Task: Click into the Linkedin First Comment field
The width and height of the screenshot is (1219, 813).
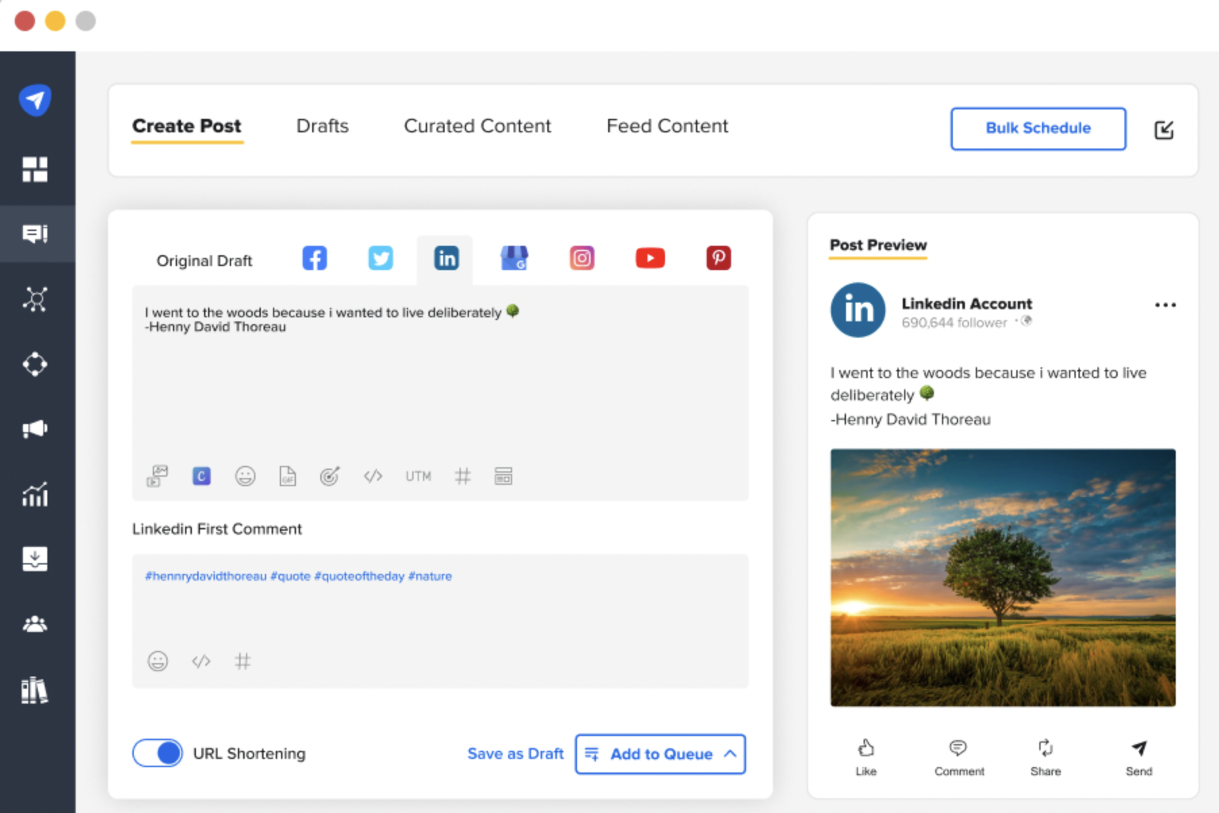Action: point(440,621)
